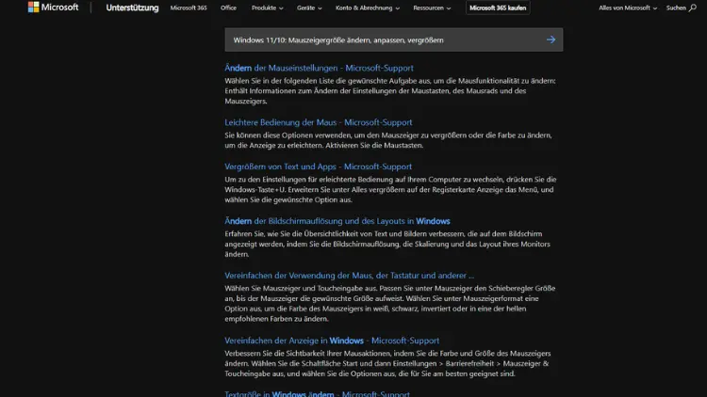The height and width of the screenshot is (397, 707).
Task: Click the Microsoft 365 kaufen button
Action: click(x=498, y=8)
